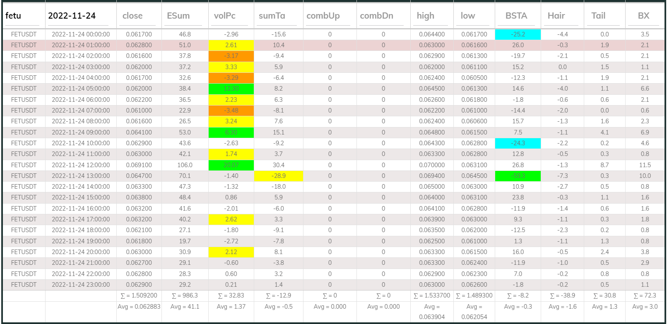Select the Avg = 0.062883 close average
This screenshot has height=324, width=667.
(139, 307)
